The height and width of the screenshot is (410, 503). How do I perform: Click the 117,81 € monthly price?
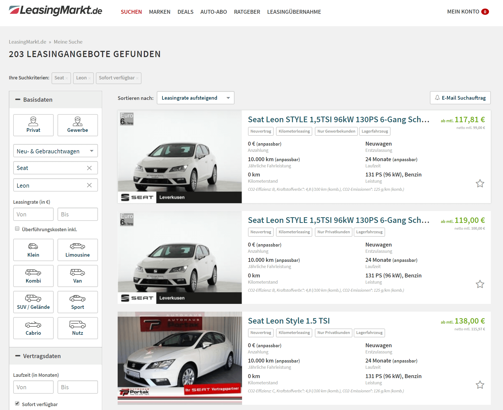(x=470, y=120)
